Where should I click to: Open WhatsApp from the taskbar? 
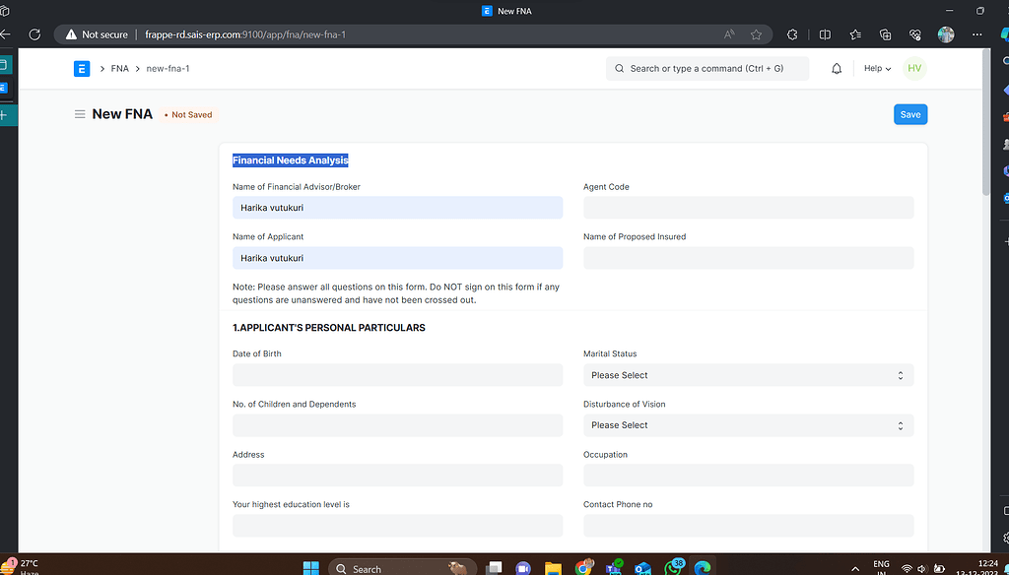coord(673,568)
